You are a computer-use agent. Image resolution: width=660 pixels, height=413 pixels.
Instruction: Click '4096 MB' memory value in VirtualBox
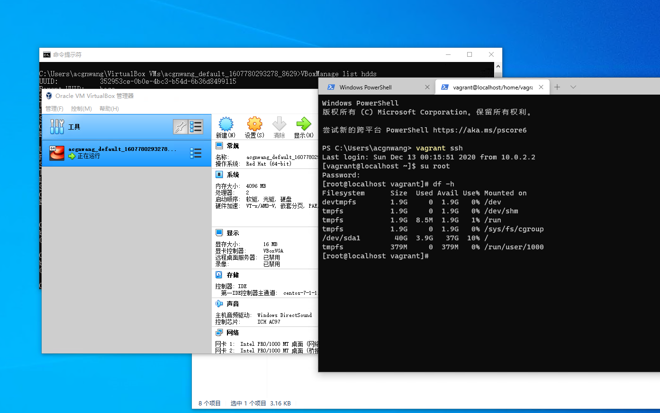tap(256, 186)
